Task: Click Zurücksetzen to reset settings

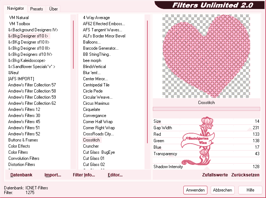Action: tap(245, 175)
